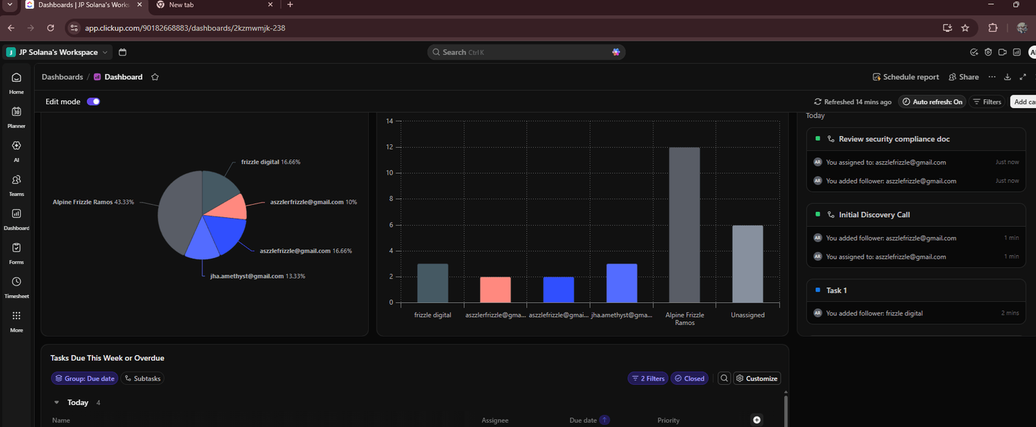The height and width of the screenshot is (427, 1036).
Task: Click the Share button
Action: click(x=963, y=77)
